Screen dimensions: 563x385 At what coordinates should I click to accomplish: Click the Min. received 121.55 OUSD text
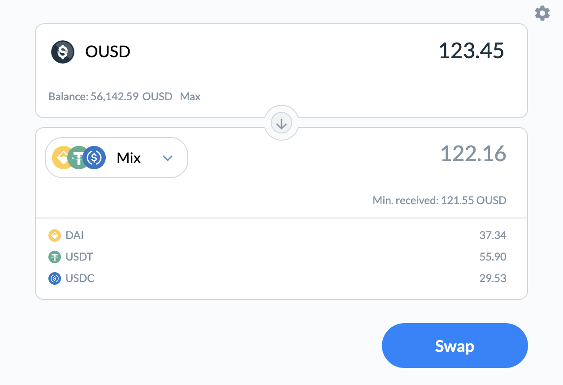pos(439,200)
